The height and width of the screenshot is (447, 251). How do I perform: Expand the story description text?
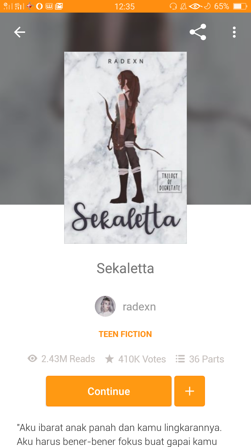click(120, 435)
